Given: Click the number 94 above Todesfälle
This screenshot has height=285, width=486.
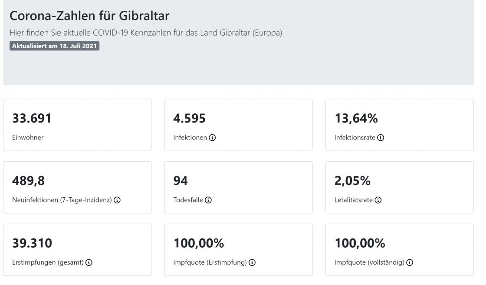Looking at the screenshot, I should pyautogui.click(x=181, y=181).
